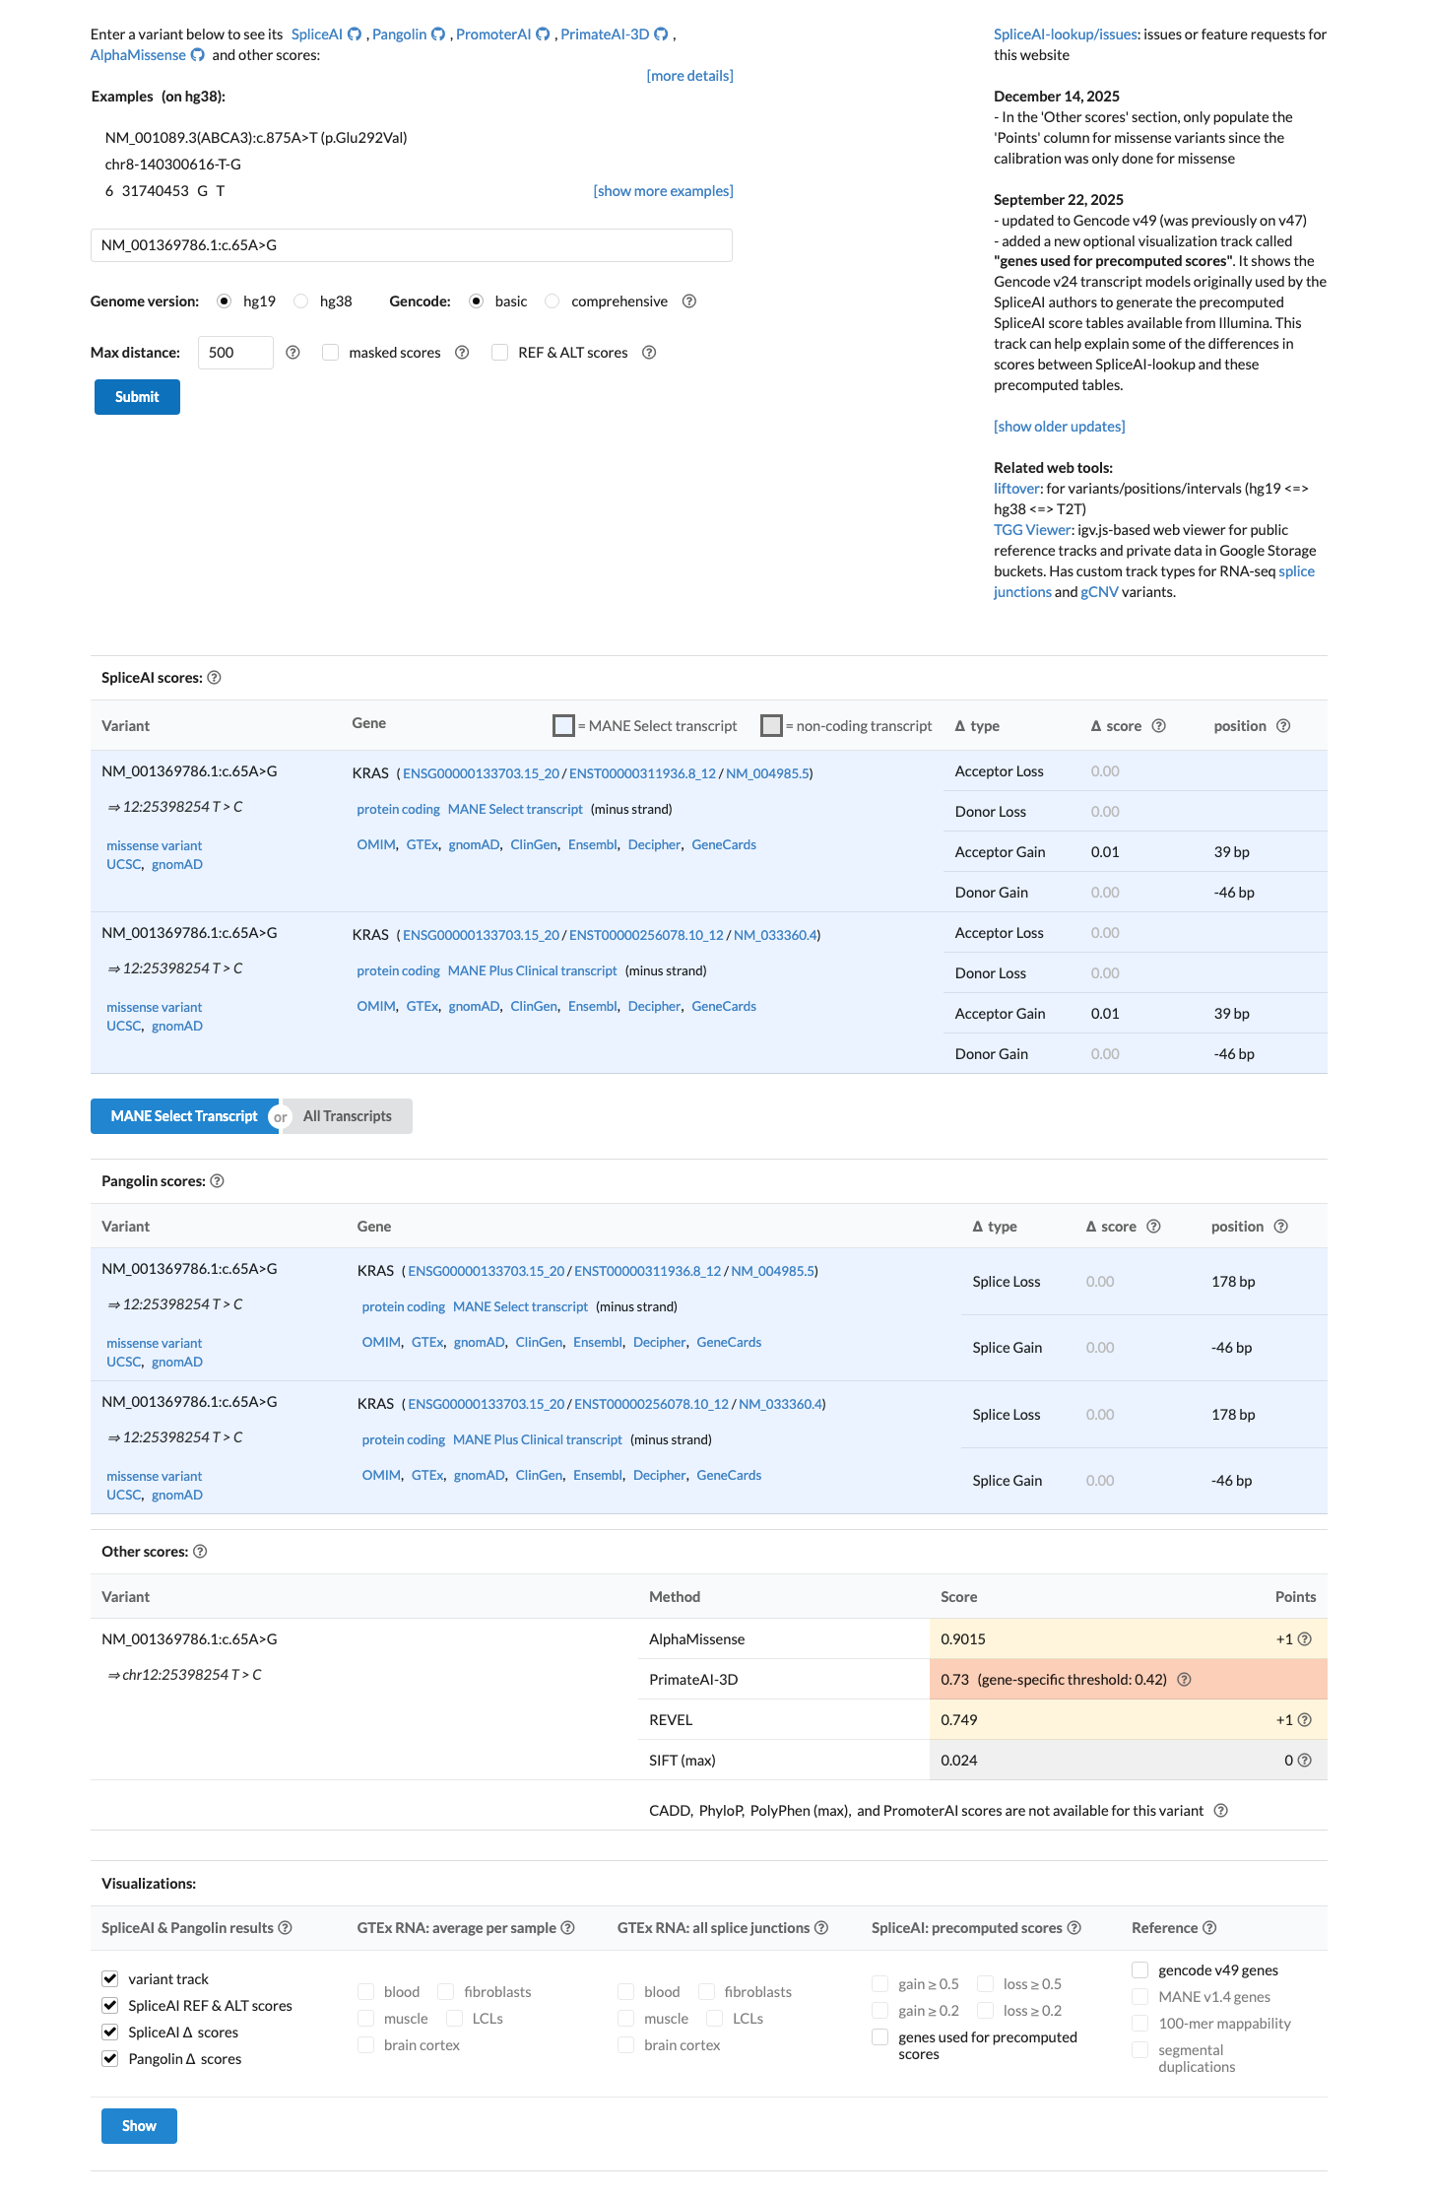Click the Submit button
Viewport: 1432px width, 2200px height.
click(x=137, y=397)
